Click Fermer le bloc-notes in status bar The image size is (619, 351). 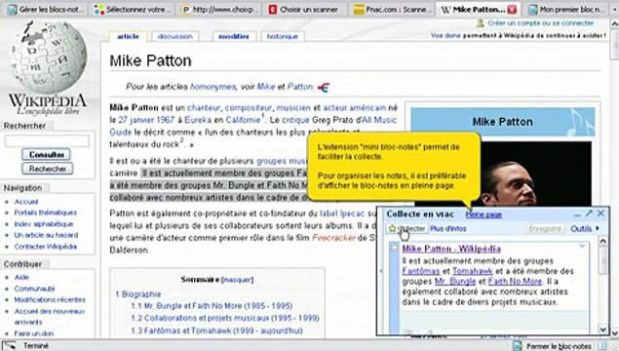(x=559, y=346)
